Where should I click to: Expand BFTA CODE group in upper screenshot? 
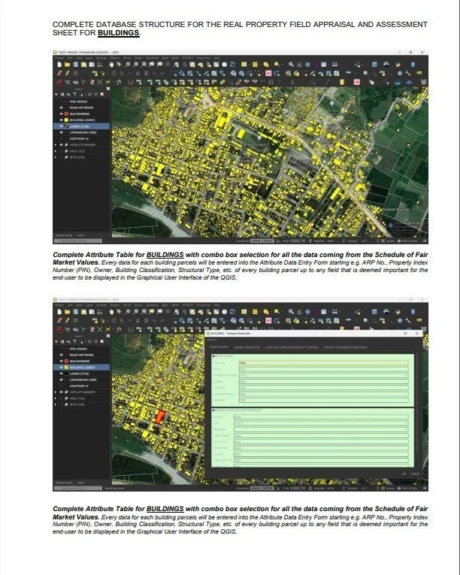(x=56, y=157)
